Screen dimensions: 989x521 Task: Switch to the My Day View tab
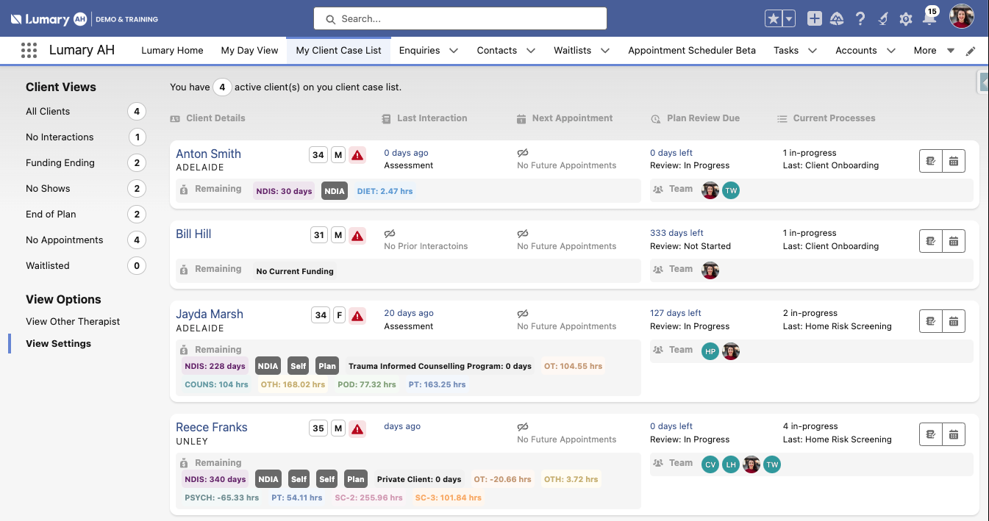[249, 50]
